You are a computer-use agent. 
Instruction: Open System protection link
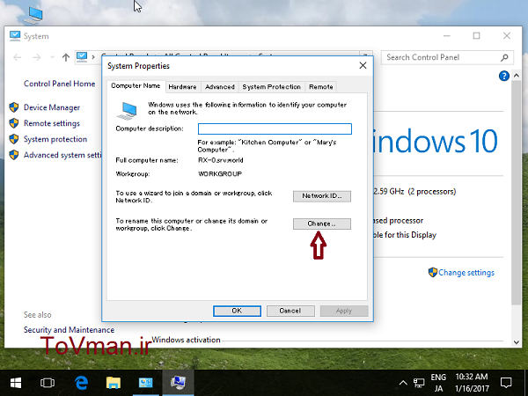[x=55, y=139]
